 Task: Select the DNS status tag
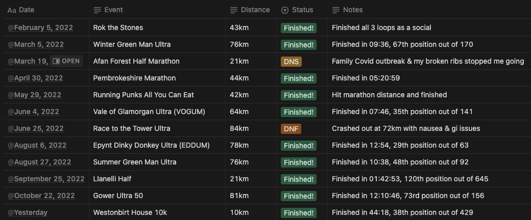[291, 62]
